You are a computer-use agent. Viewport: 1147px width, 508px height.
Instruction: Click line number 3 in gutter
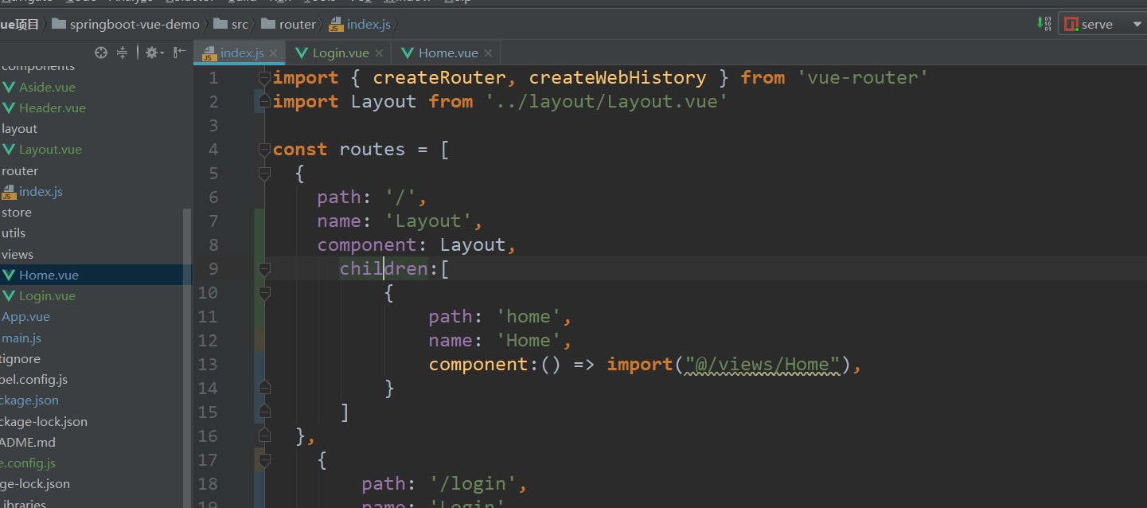(213, 126)
